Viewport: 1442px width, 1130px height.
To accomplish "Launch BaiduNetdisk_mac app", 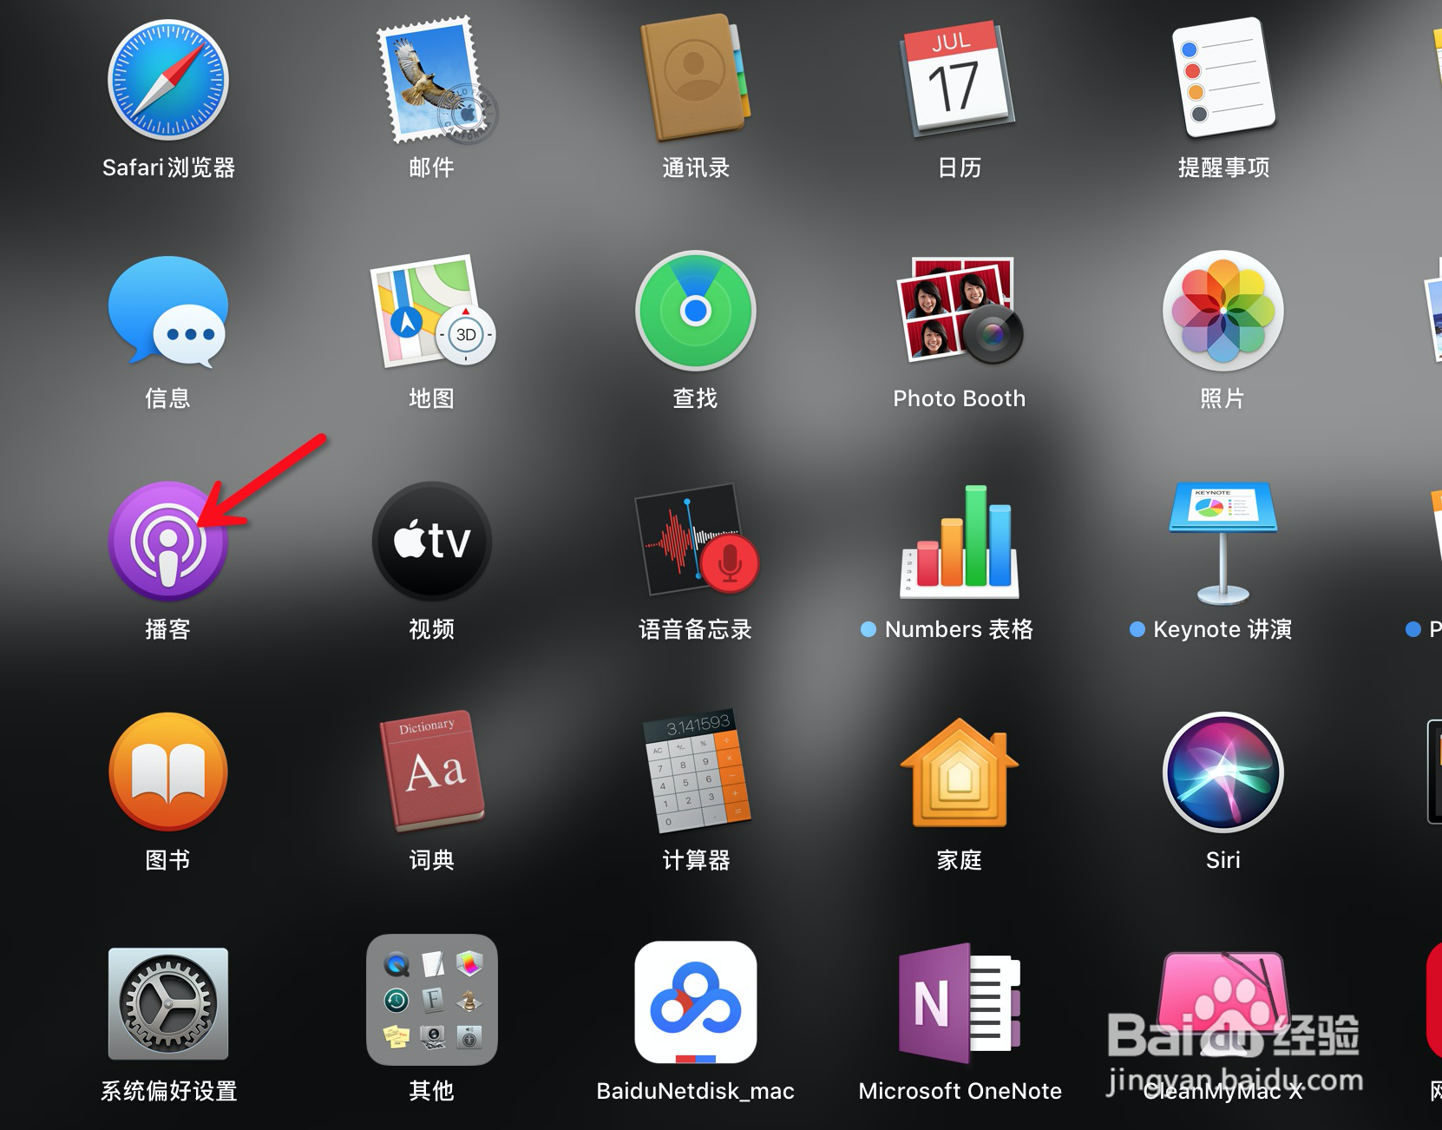I will pos(696,1002).
